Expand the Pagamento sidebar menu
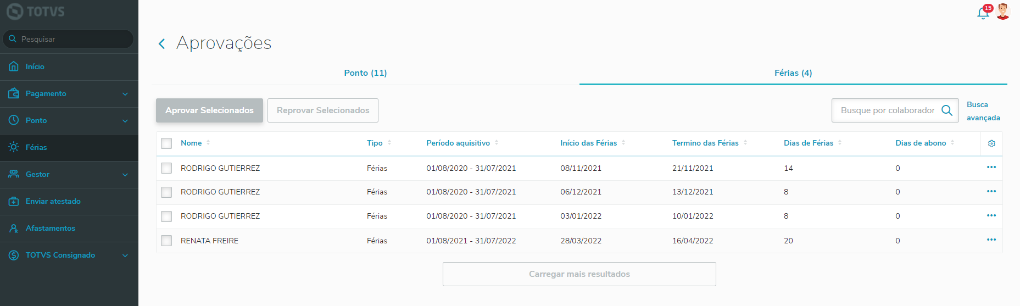 (x=125, y=94)
